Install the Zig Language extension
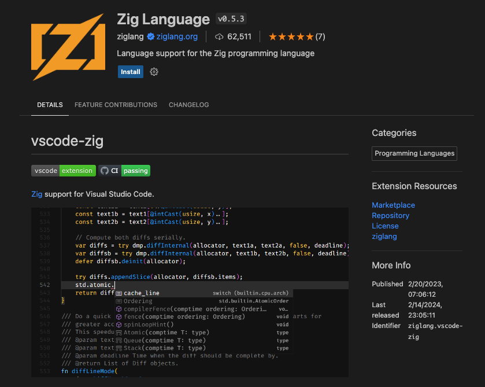485x387 pixels. click(x=130, y=72)
